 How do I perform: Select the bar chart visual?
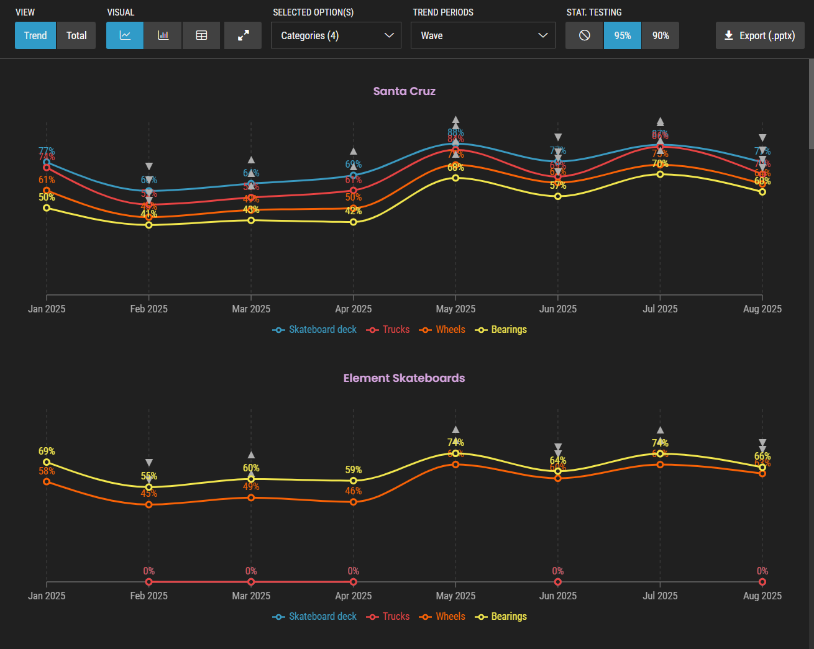(x=163, y=35)
